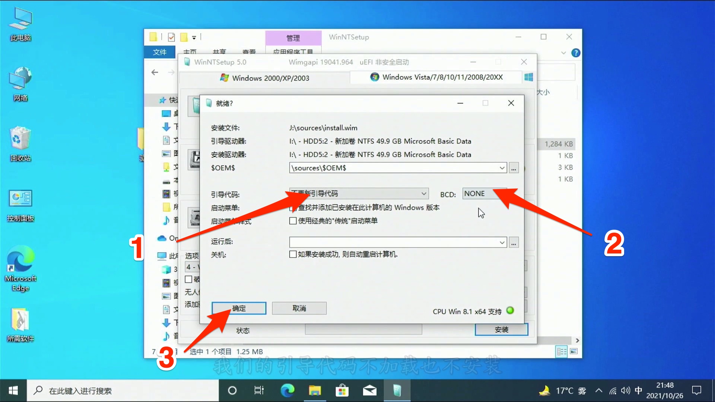The image size is (715, 402).
Task: Click the Windows logo icon on Vista/7/8/10/11 tab
Action: (528, 77)
